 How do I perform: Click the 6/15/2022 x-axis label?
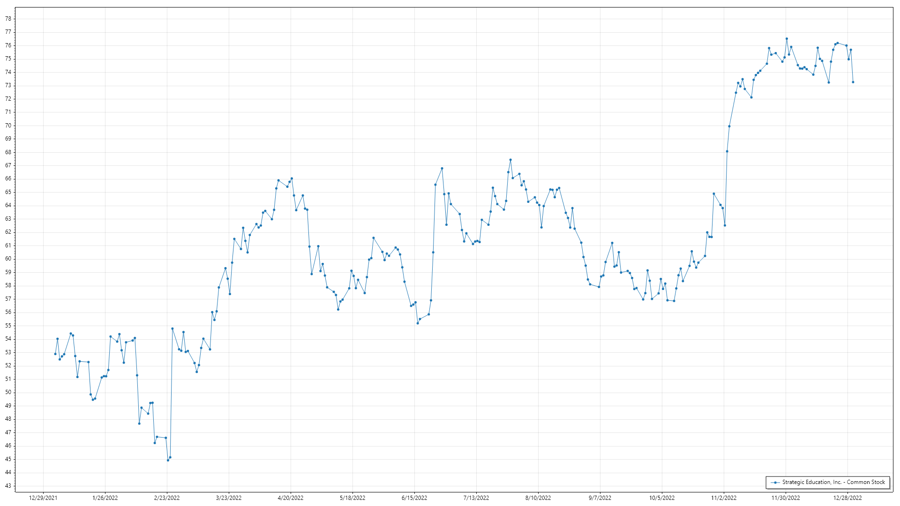point(414,498)
